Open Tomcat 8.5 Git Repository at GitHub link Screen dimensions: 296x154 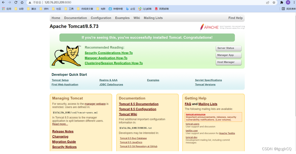point(139,146)
